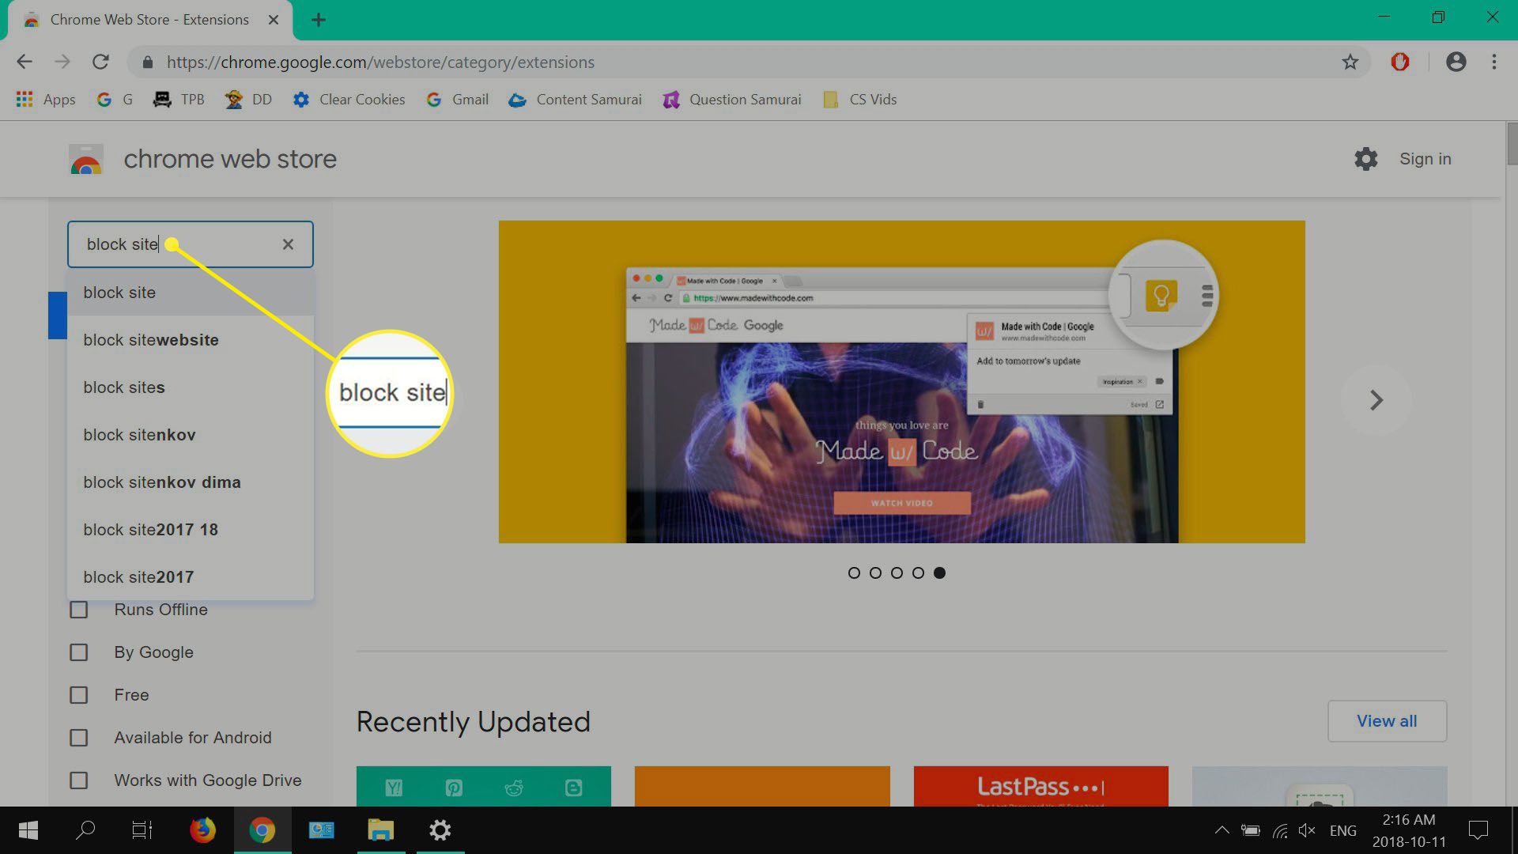The image size is (1518, 854).
Task: Open the Content Samurai bookmark
Action: [575, 100]
